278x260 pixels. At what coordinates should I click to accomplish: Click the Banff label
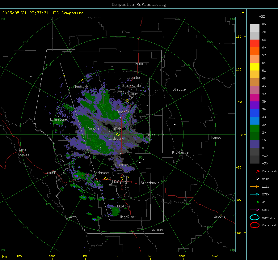click(x=51, y=172)
